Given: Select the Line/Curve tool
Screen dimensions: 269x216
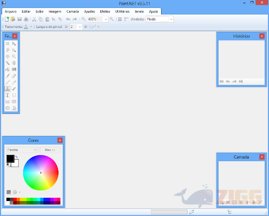Looking at the screenshot, I should (14, 95).
